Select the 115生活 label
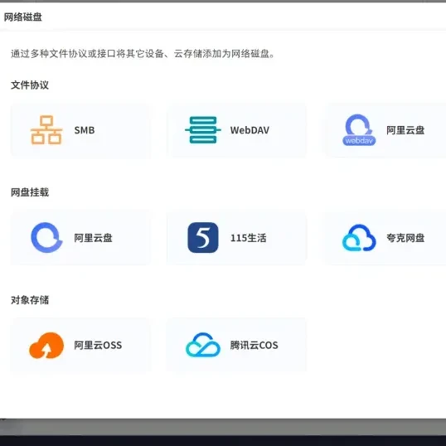 [x=249, y=238]
